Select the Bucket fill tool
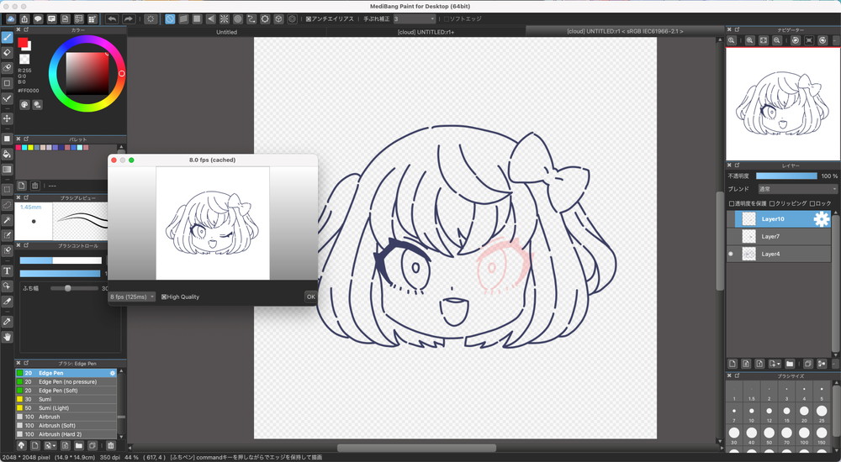This screenshot has height=462, width=841. (x=8, y=154)
